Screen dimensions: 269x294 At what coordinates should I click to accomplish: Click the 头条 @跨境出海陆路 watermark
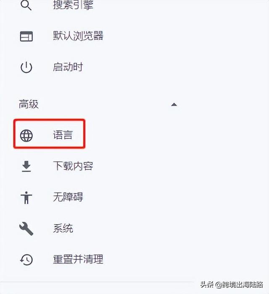[x=232, y=285]
